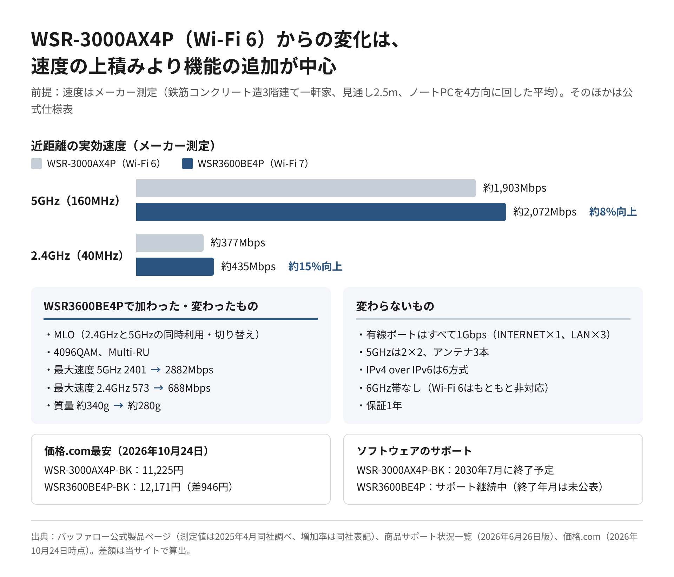
Task: Click the gray 2.4GHz bar for 約377Mbps
Action: tap(170, 243)
